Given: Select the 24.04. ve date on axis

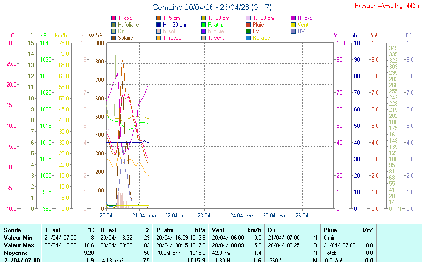Looking at the screenshot, I should [x=245, y=216].
